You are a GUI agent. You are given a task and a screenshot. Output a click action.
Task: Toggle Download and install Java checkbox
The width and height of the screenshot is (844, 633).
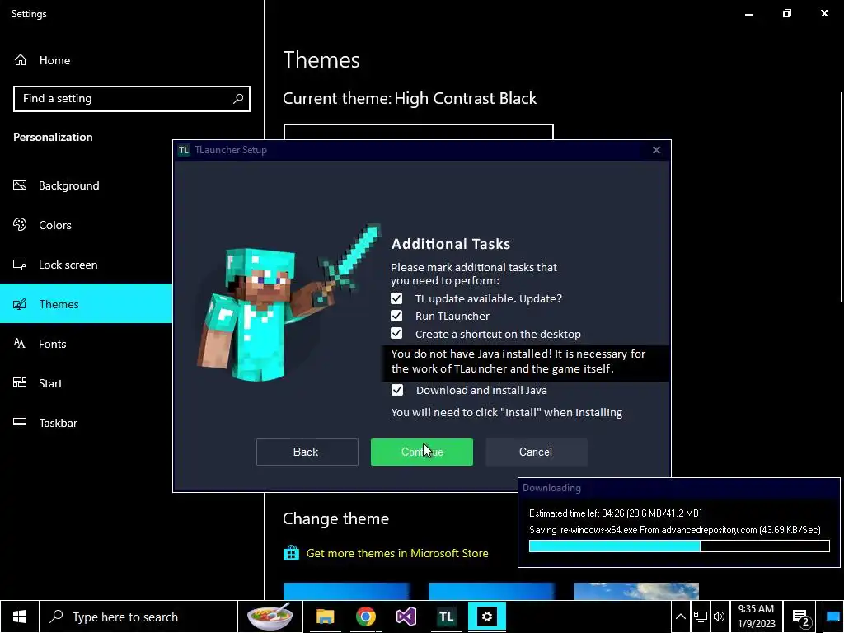point(397,390)
